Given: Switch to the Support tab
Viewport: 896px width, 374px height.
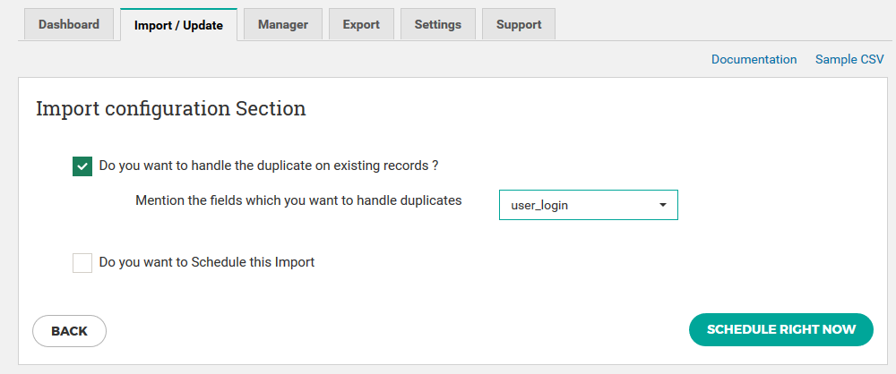Looking at the screenshot, I should coord(519,24).
